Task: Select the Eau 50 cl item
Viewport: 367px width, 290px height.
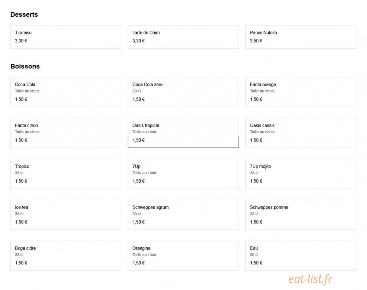Action: [x=301, y=255]
